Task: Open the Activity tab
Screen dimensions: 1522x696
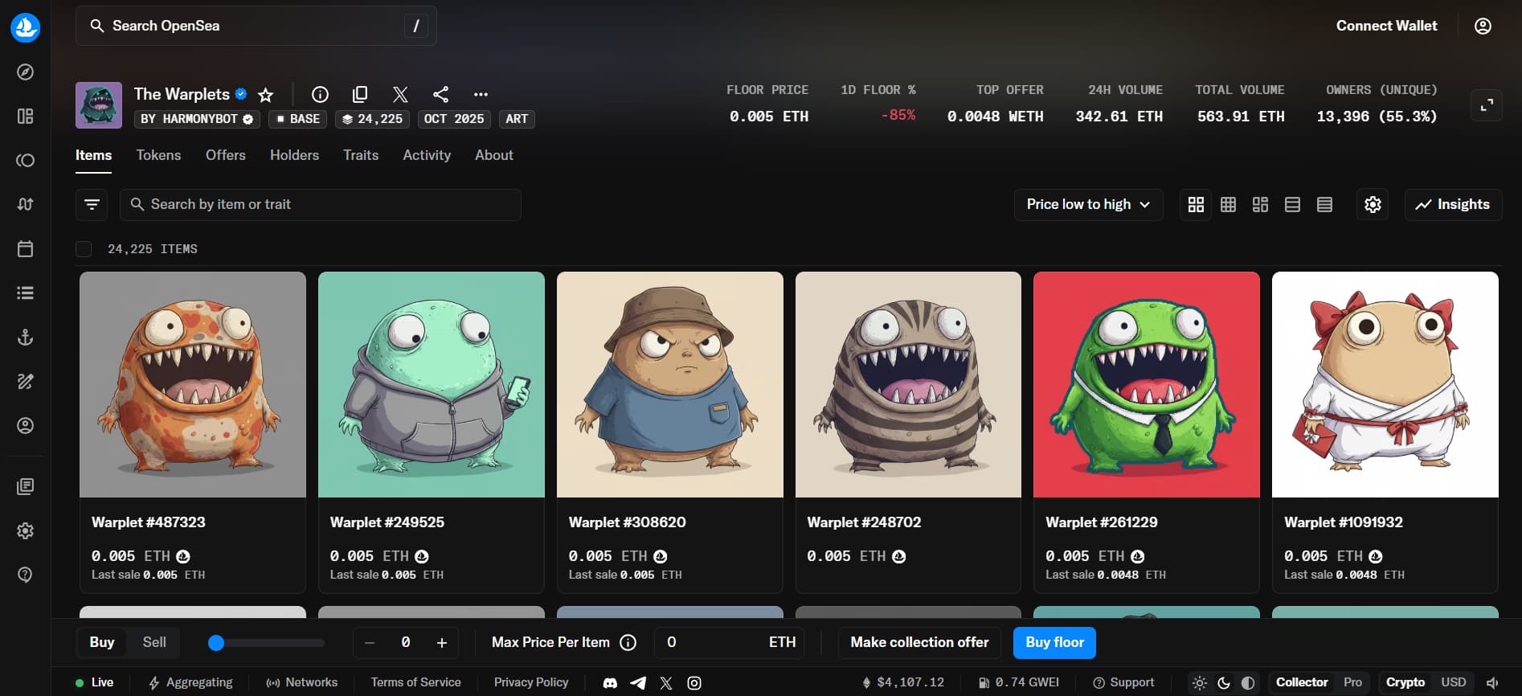Action: pos(426,155)
